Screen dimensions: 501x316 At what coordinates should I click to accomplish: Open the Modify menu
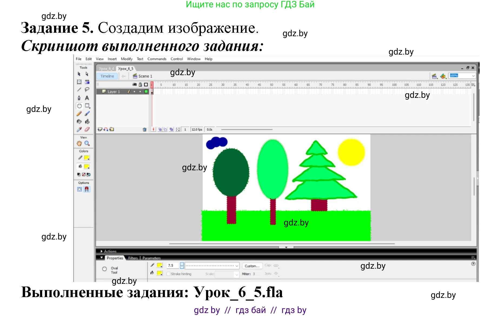[x=127, y=59]
